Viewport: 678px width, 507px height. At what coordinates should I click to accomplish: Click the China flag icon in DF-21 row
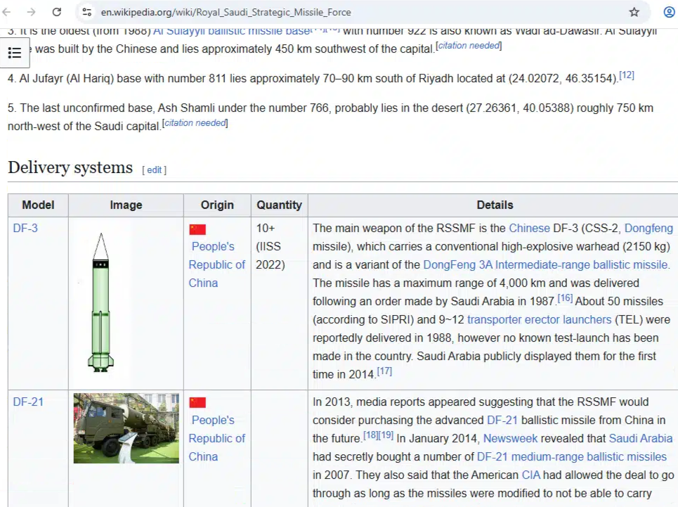[x=197, y=403]
